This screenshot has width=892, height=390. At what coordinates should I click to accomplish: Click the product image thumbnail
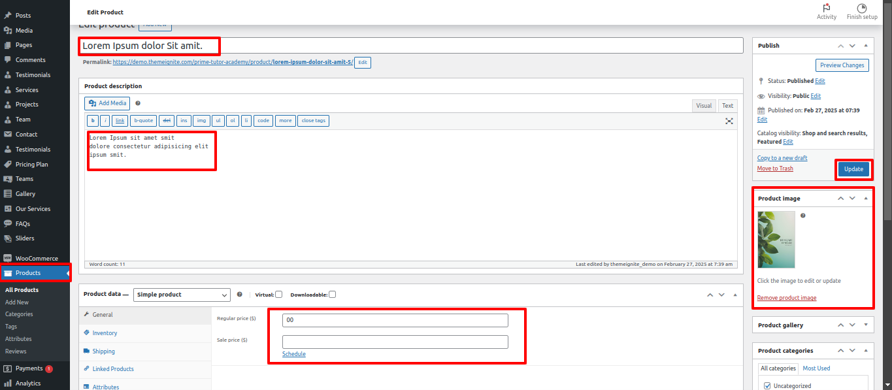pyautogui.click(x=776, y=239)
